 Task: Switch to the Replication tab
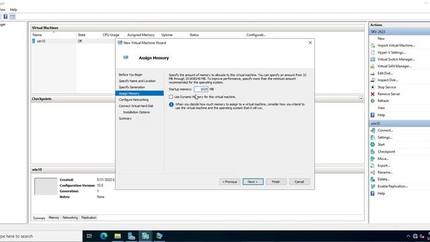[89, 218]
